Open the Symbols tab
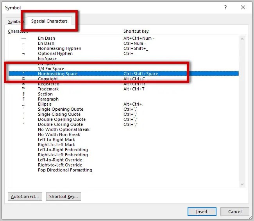254x221 pixels. coord(16,21)
